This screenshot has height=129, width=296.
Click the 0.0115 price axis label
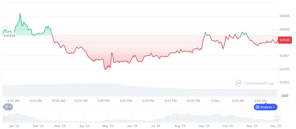tap(284, 69)
